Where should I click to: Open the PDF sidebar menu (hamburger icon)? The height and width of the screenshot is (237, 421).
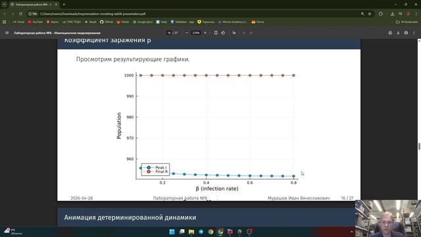[x=7, y=33]
